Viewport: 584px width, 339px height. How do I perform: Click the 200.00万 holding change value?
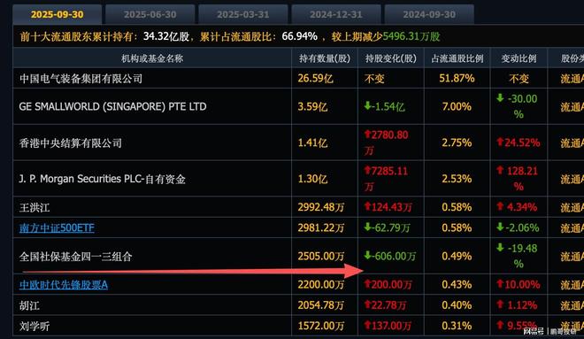click(388, 285)
